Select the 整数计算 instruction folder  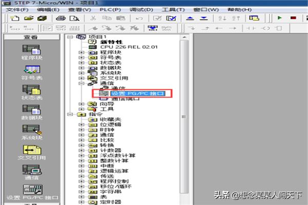coord(114,160)
